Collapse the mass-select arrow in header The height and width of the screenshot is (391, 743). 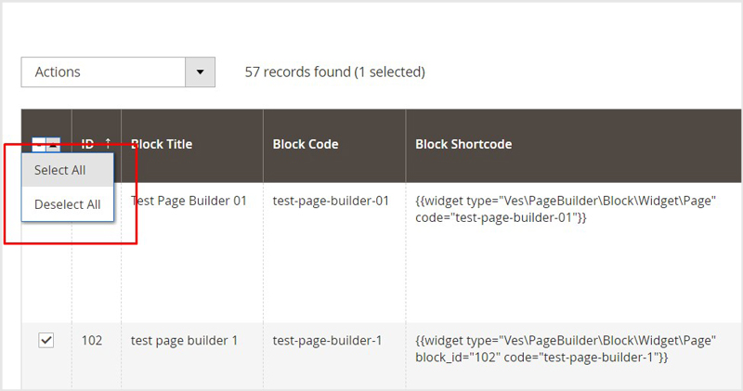[x=53, y=145]
